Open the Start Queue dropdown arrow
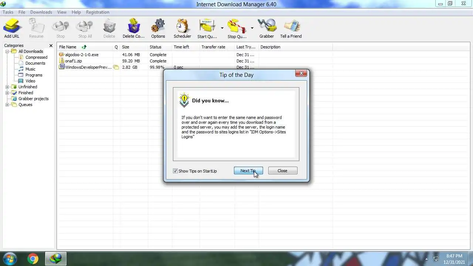 pos(222,28)
